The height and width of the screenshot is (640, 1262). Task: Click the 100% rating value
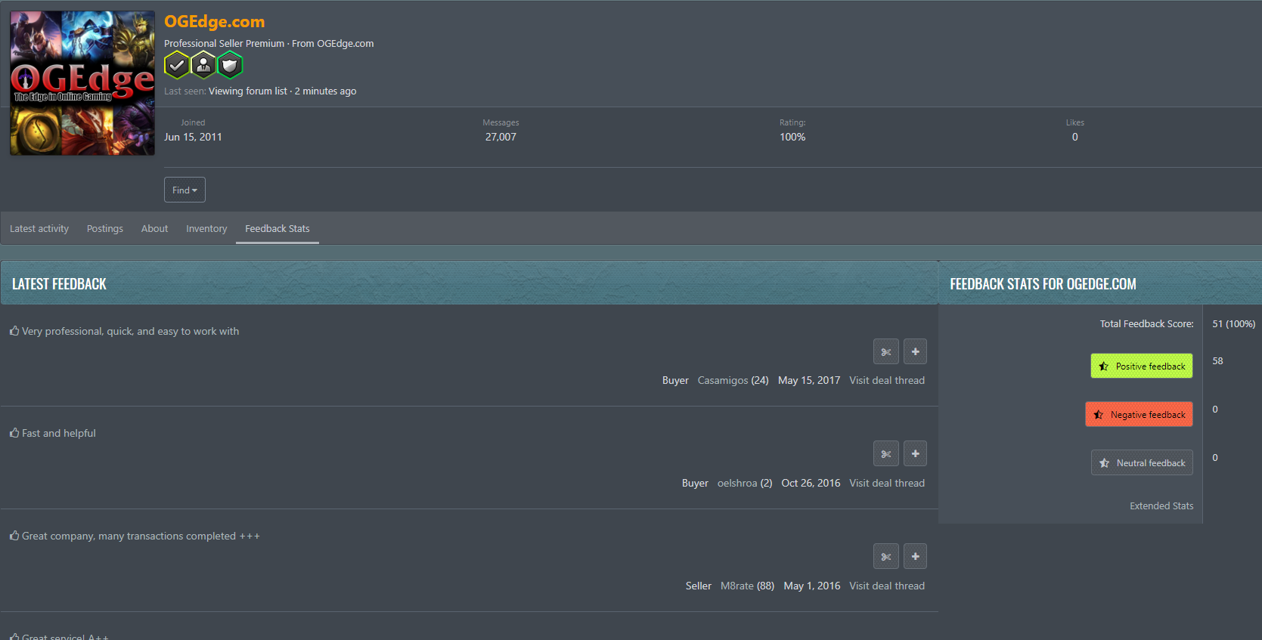(792, 137)
